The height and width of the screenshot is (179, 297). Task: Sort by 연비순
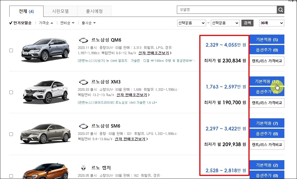(x=67, y=23)
